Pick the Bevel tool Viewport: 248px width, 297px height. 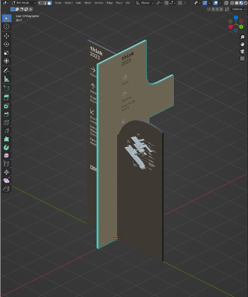tap(7, 114)
